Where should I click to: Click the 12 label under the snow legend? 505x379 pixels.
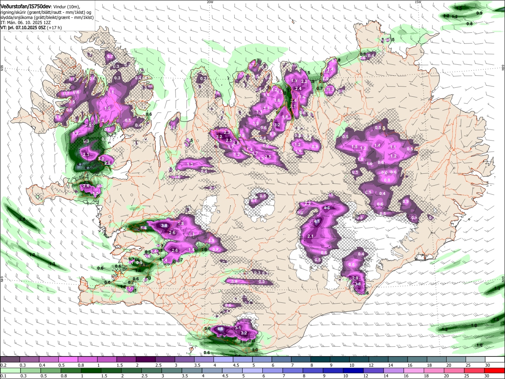coord(370,365)
